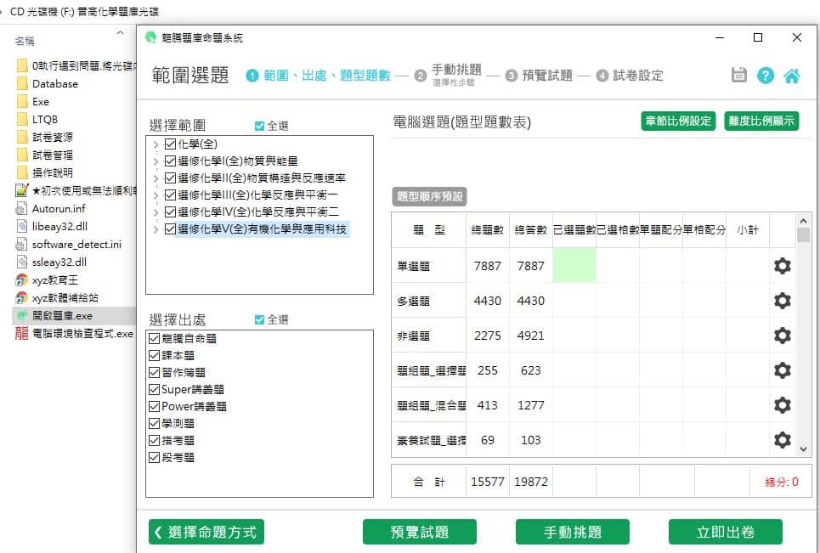
Task: Open gear settings for 題組題_混合題 row
Action: click(783, 405)
